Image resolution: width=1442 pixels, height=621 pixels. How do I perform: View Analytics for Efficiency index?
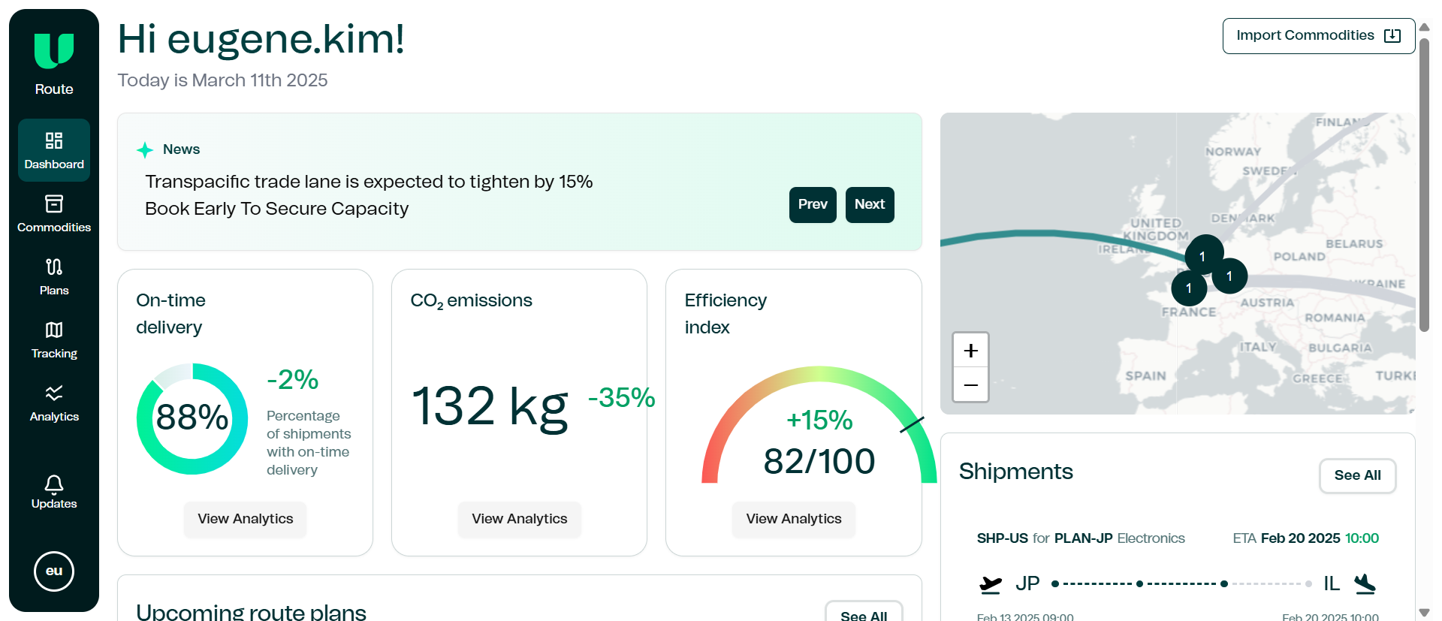[x=793, y=519]
